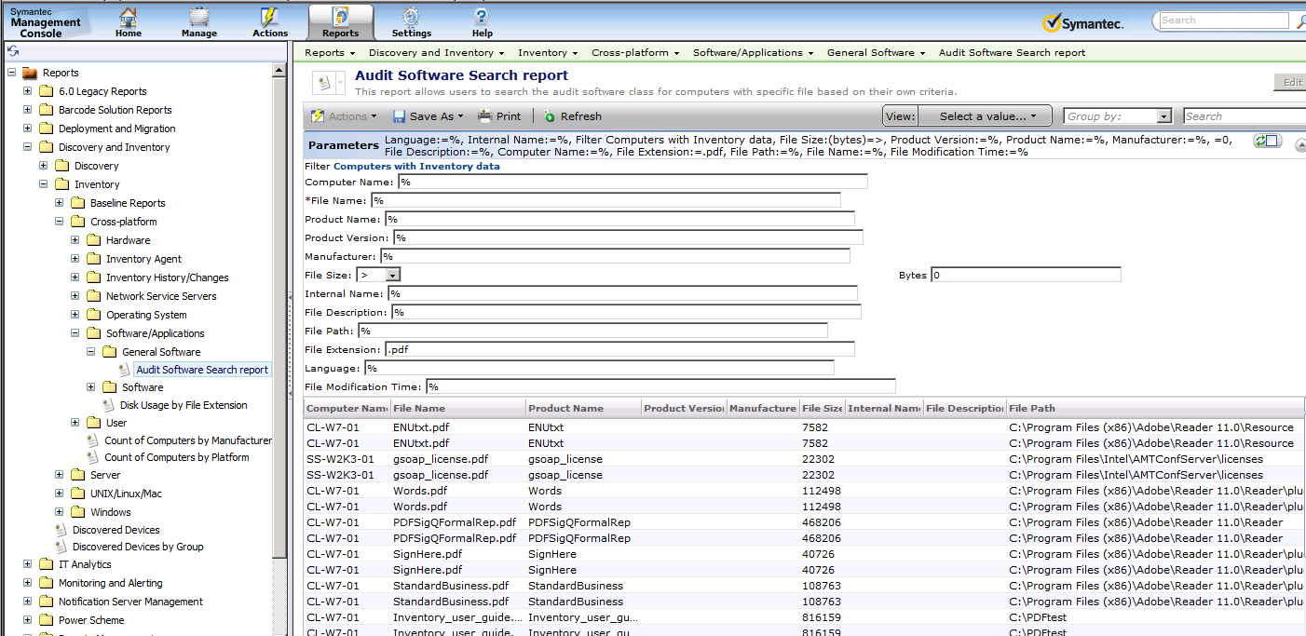Click the magnifier icon beside top search
This screenshot has width=1306, height=636.
coord(1300,20)
